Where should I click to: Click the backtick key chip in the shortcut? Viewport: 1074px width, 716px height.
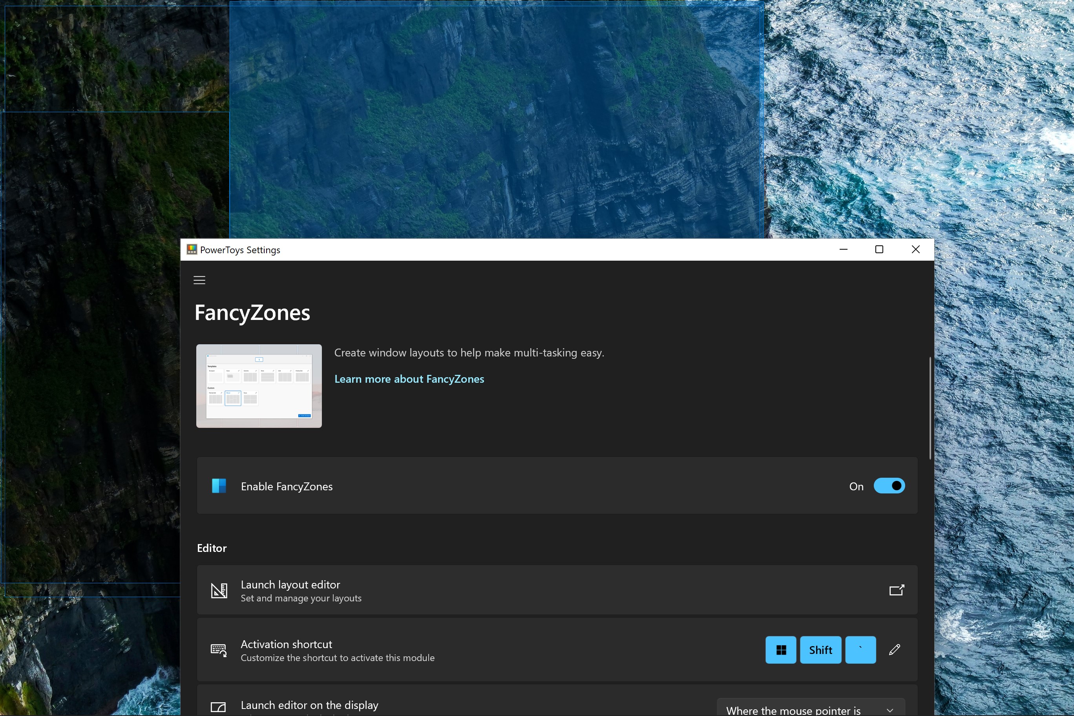point(860,650)
